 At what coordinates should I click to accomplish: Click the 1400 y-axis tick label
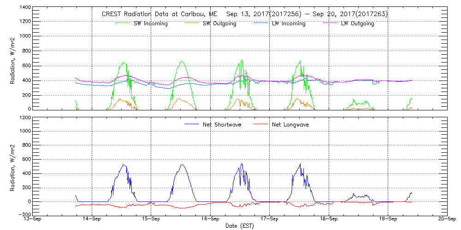25,8
